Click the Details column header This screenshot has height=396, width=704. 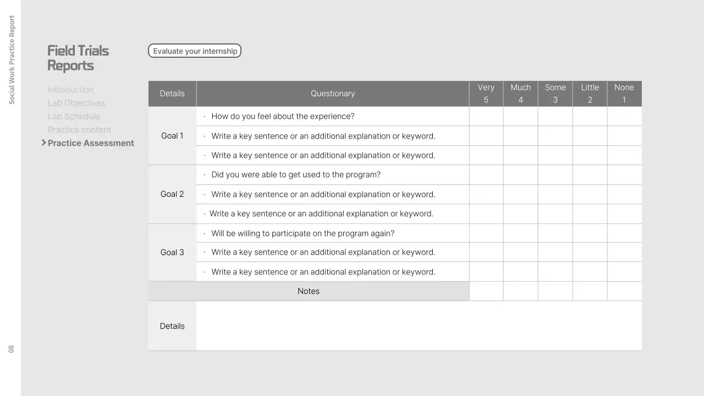[x=172, y=93]
